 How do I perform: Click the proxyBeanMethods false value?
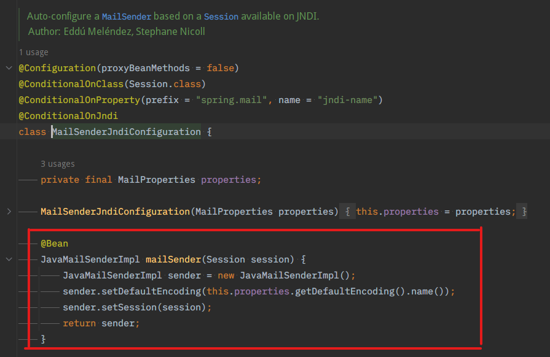(x=219, y=68)
